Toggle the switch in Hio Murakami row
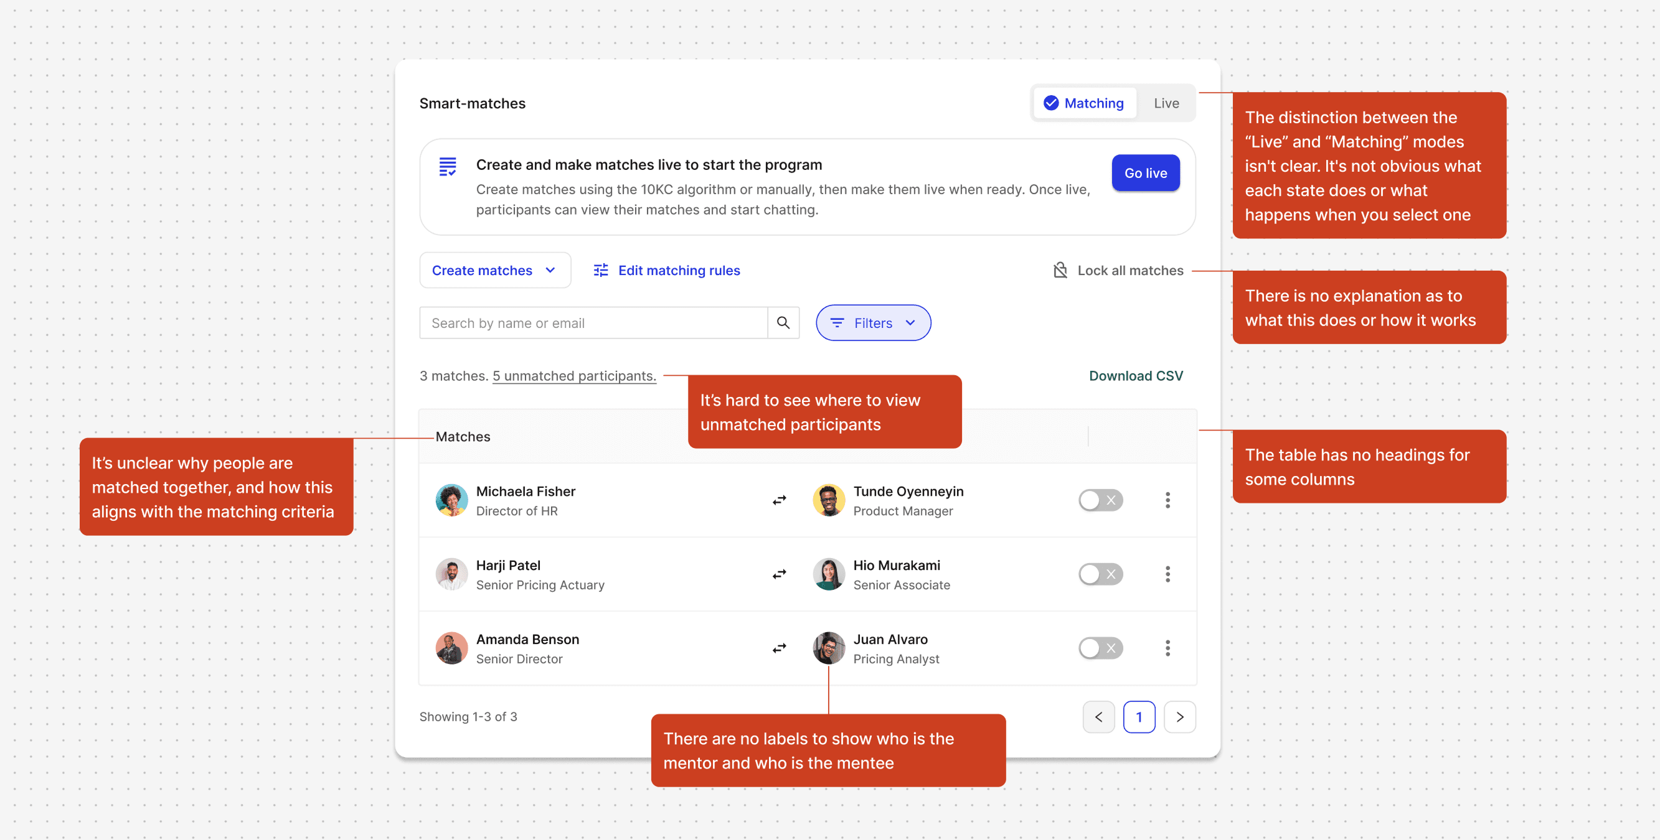1660x840 pixels. coord(1100,574)
